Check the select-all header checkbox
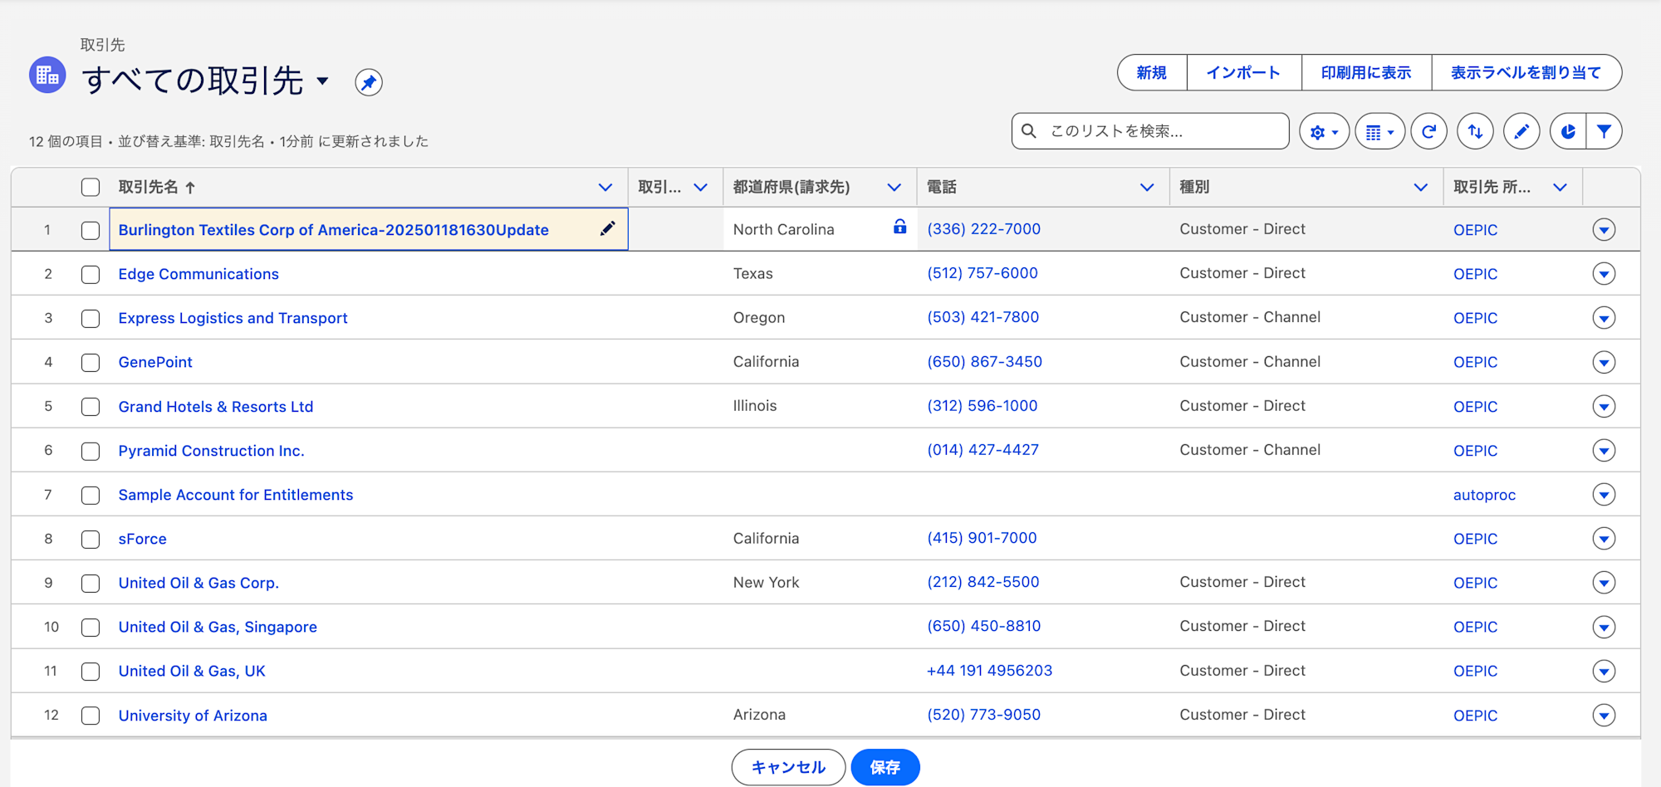Viewport: 1661px width, 787px height. (91, 187)
